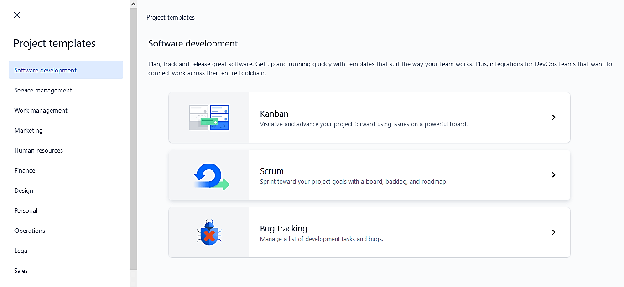Screen dimensions: 624x287
Task: Choose the Legal category
Action: (x=21, y=251)
